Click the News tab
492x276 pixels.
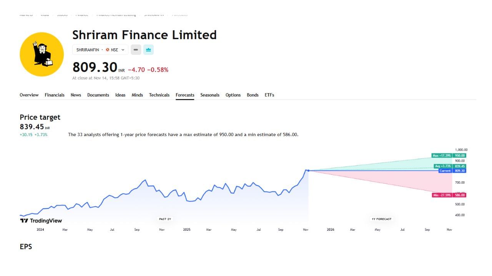coord(76,95)
